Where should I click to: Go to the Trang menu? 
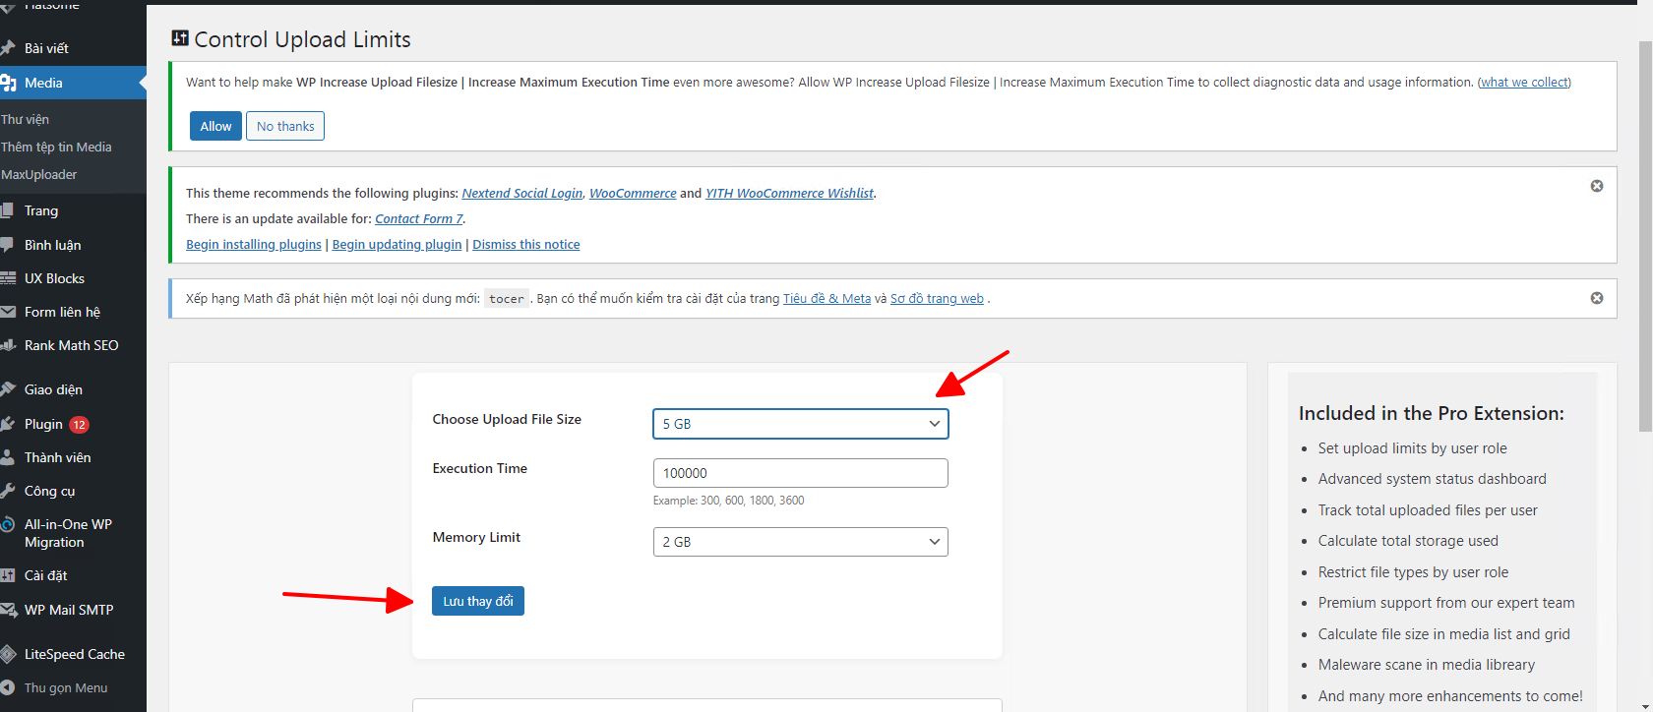(x=41, y=210)
